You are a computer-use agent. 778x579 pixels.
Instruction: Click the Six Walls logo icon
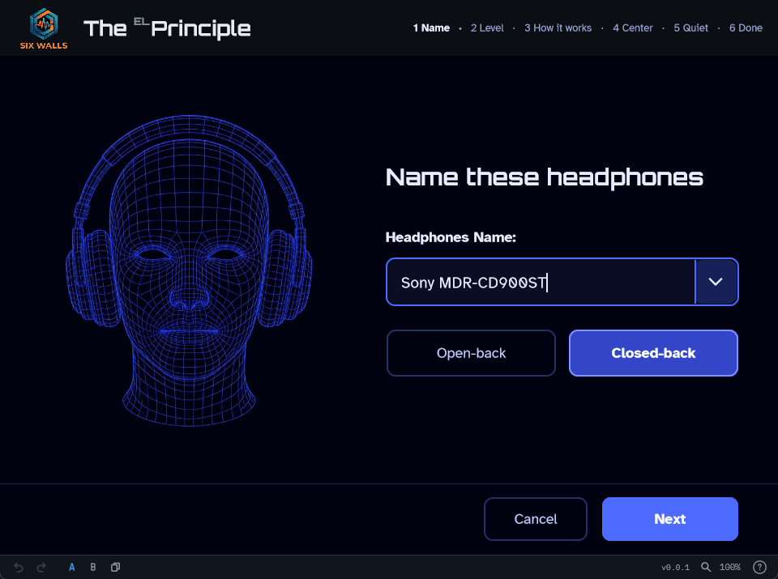(x=44, y=28)
